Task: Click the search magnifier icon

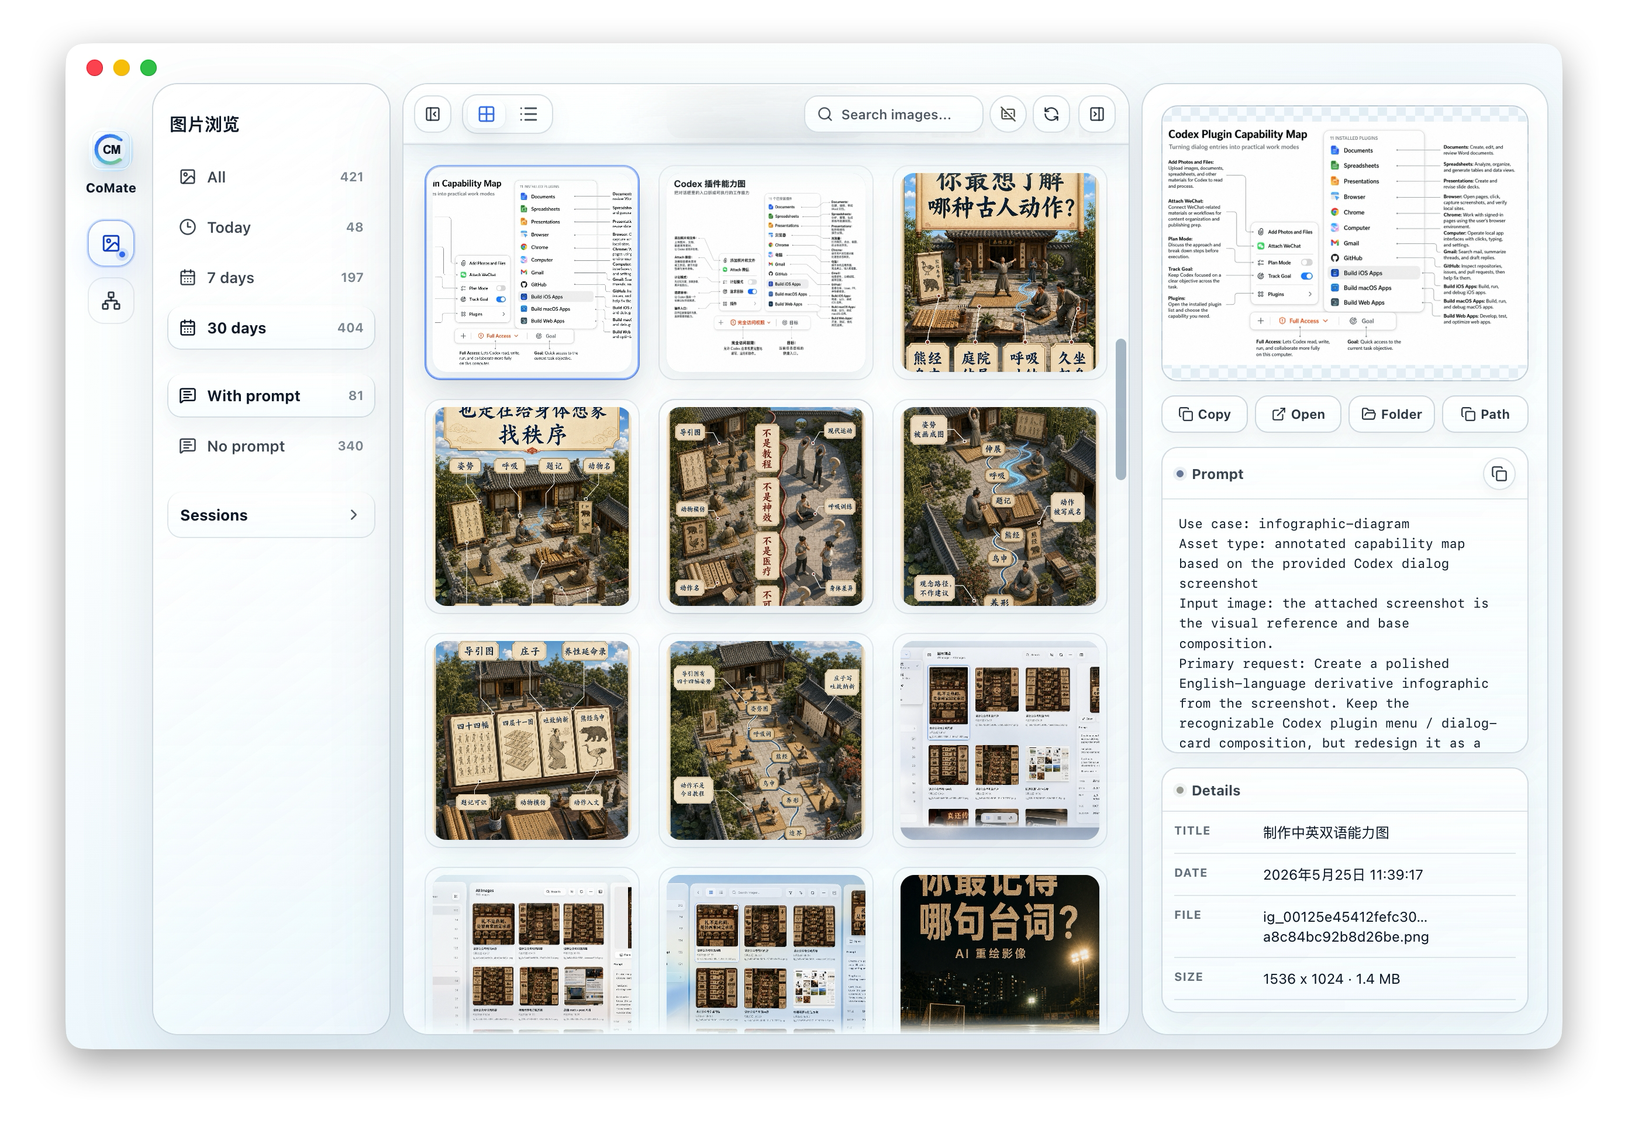Action: click(825, 114)
